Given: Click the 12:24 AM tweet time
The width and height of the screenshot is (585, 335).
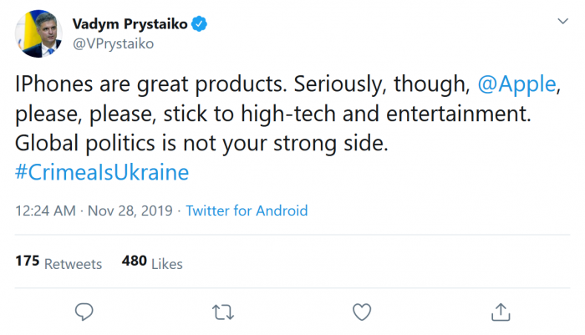Looking at the screenshot, I should (48, 211).
